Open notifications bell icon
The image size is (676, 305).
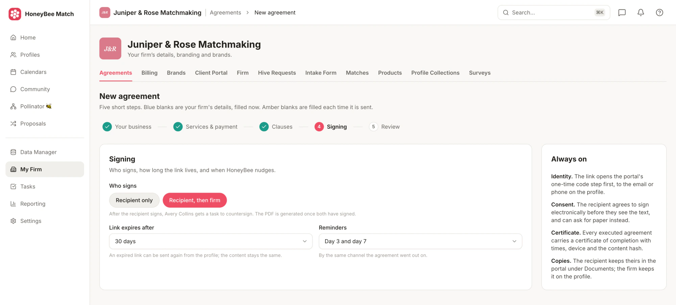[641, 12]
